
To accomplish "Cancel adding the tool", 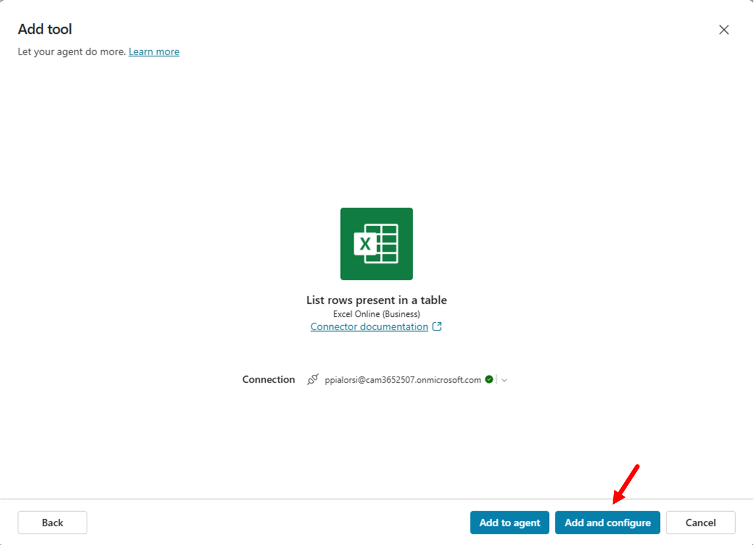I will click(701, 523).
